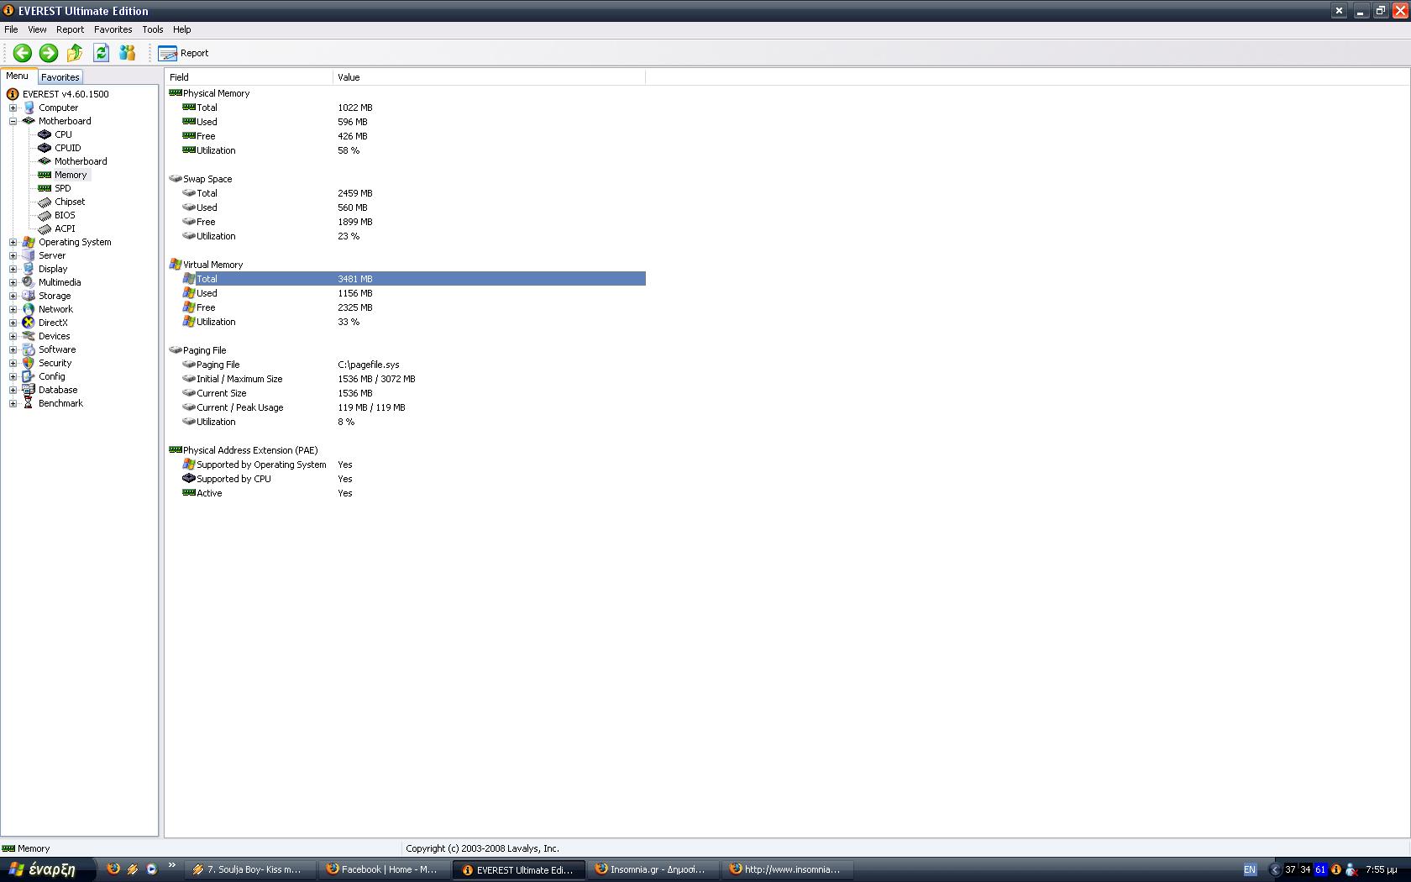Click the Multimedia speaker icon in the tree
This screenshot has height=882, width=1411.
(x=29, y=282)
